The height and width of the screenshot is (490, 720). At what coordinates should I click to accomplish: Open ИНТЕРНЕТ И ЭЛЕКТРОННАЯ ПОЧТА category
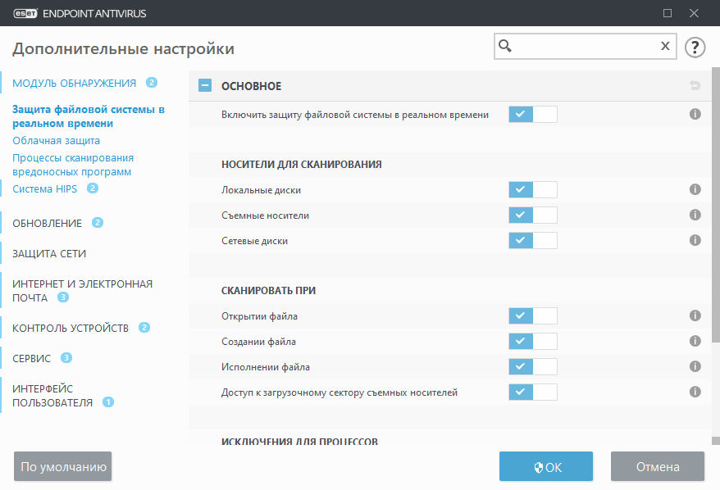(x=82, y=291)
